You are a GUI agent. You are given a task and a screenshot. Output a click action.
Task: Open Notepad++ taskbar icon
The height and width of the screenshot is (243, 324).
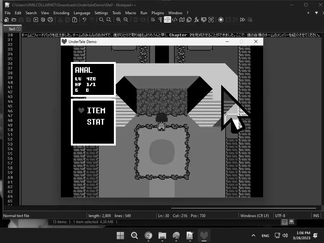tap(190, 235)
